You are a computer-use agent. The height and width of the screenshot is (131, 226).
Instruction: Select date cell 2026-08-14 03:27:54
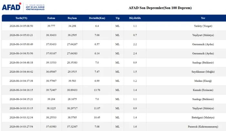[x=21, y=127]
